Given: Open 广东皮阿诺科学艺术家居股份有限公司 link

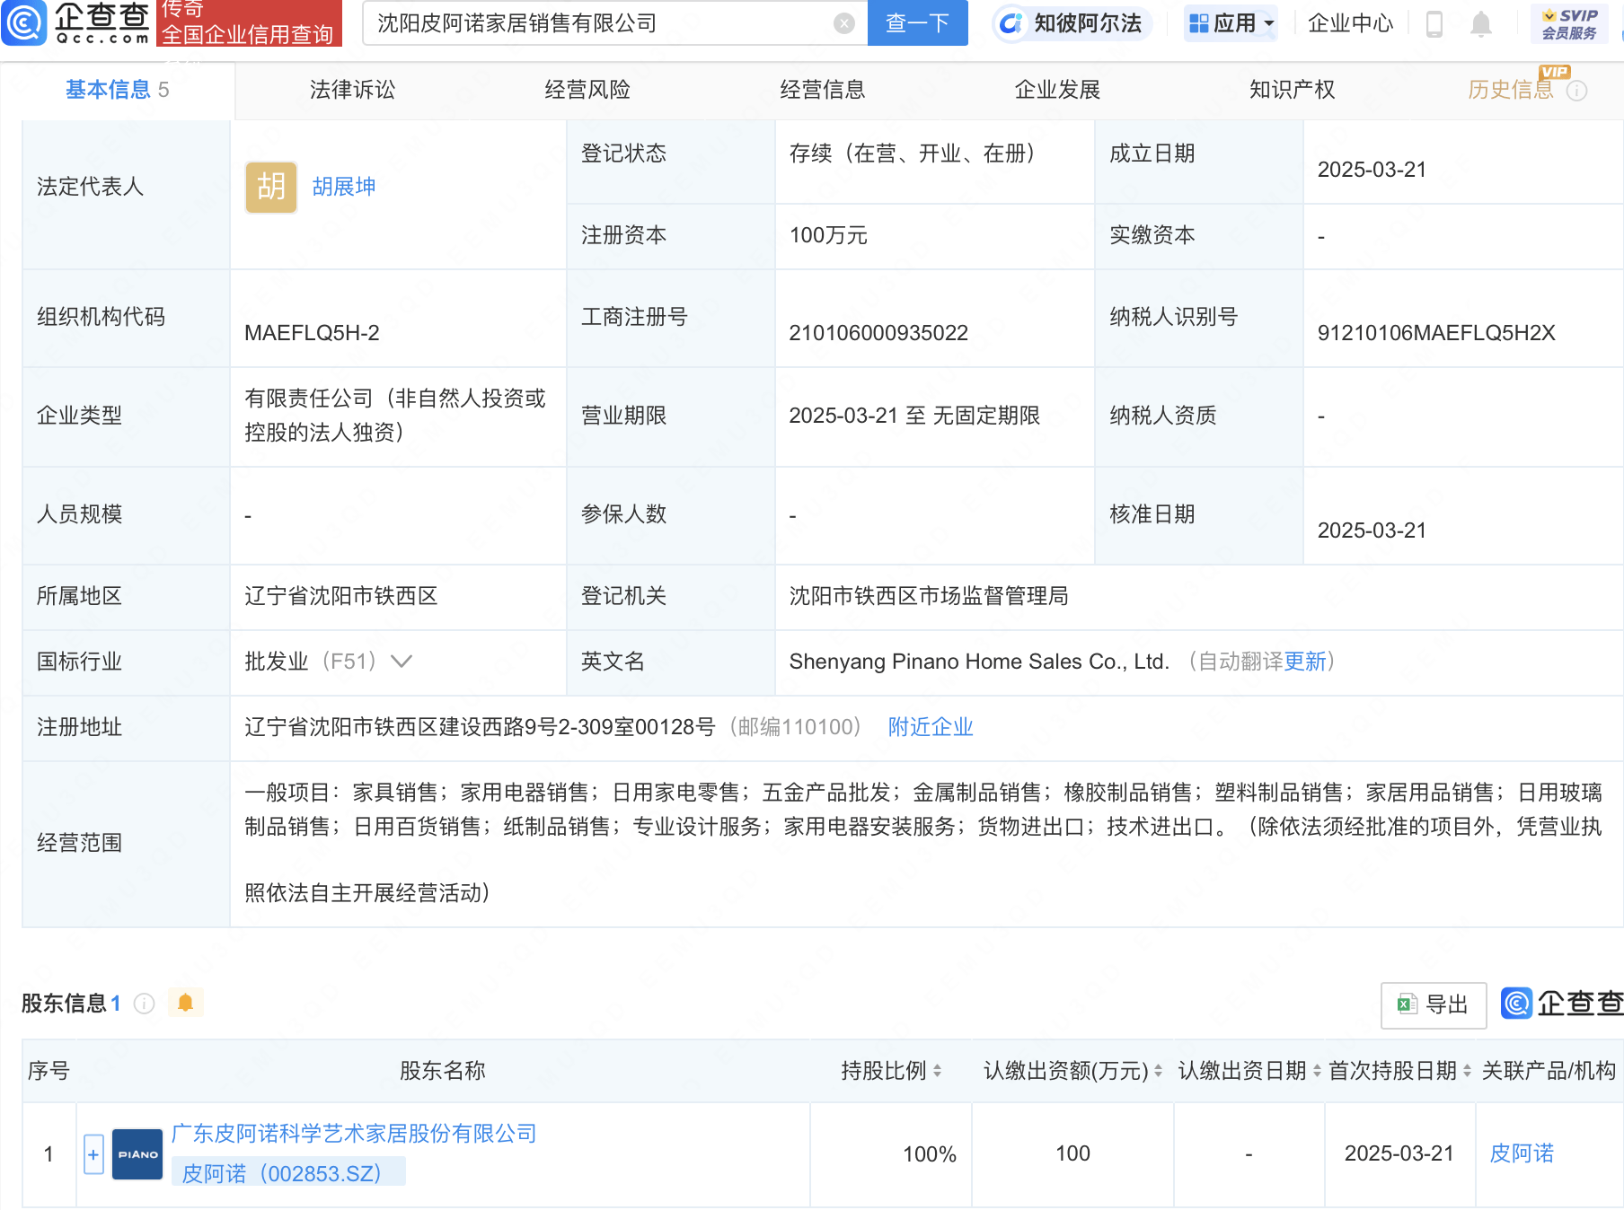Looking at the screenshot, I should click(354, 1134).
